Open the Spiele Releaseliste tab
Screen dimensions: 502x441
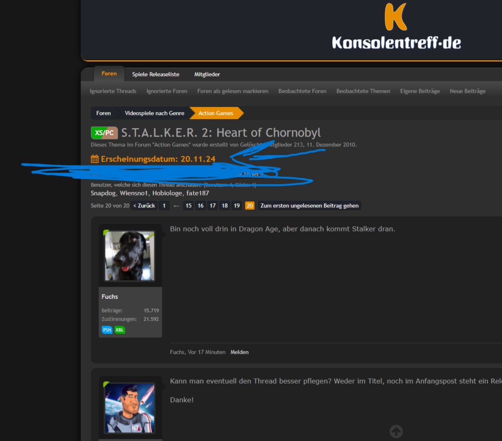pos(156,74)
